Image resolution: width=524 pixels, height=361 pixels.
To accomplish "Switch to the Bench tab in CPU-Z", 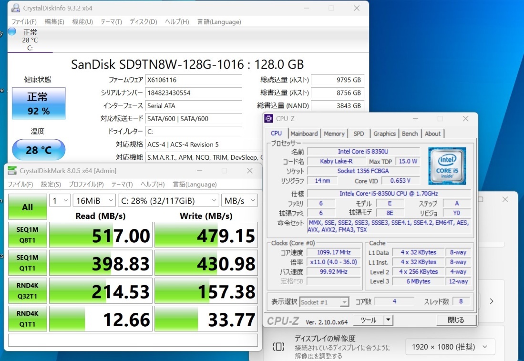I will click(410, 134).
